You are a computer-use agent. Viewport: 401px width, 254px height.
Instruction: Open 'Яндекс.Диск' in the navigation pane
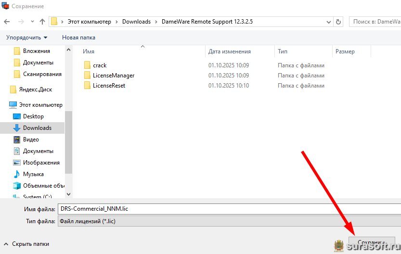click(x=35, y=89)
